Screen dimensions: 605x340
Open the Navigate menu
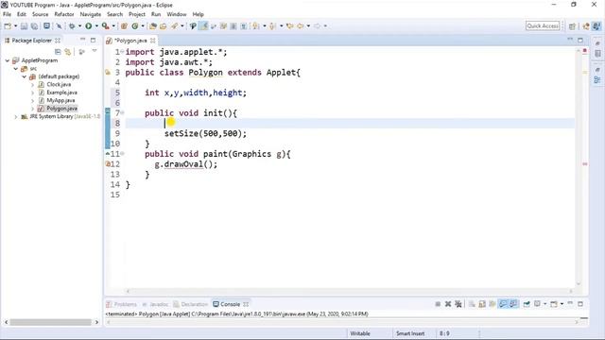[91, 14]
